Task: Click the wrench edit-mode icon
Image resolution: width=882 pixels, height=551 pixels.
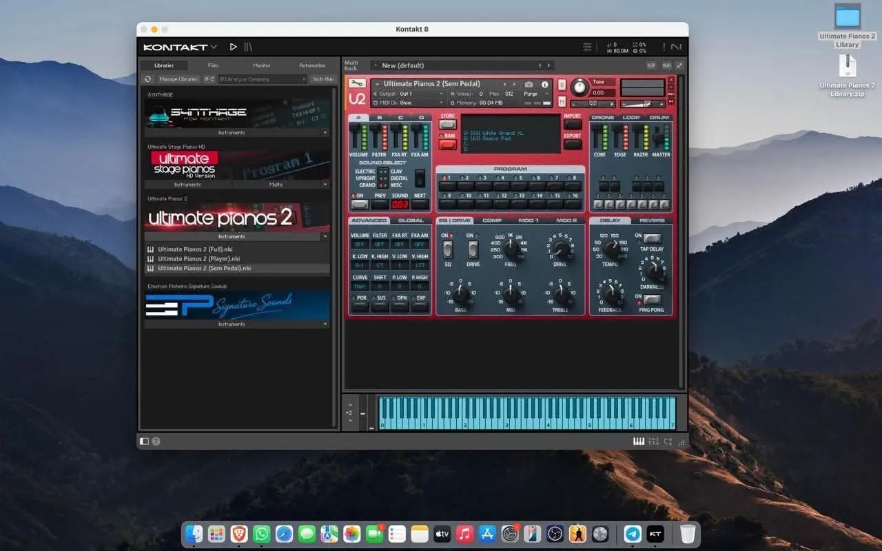Action: (x=356, y=84)
